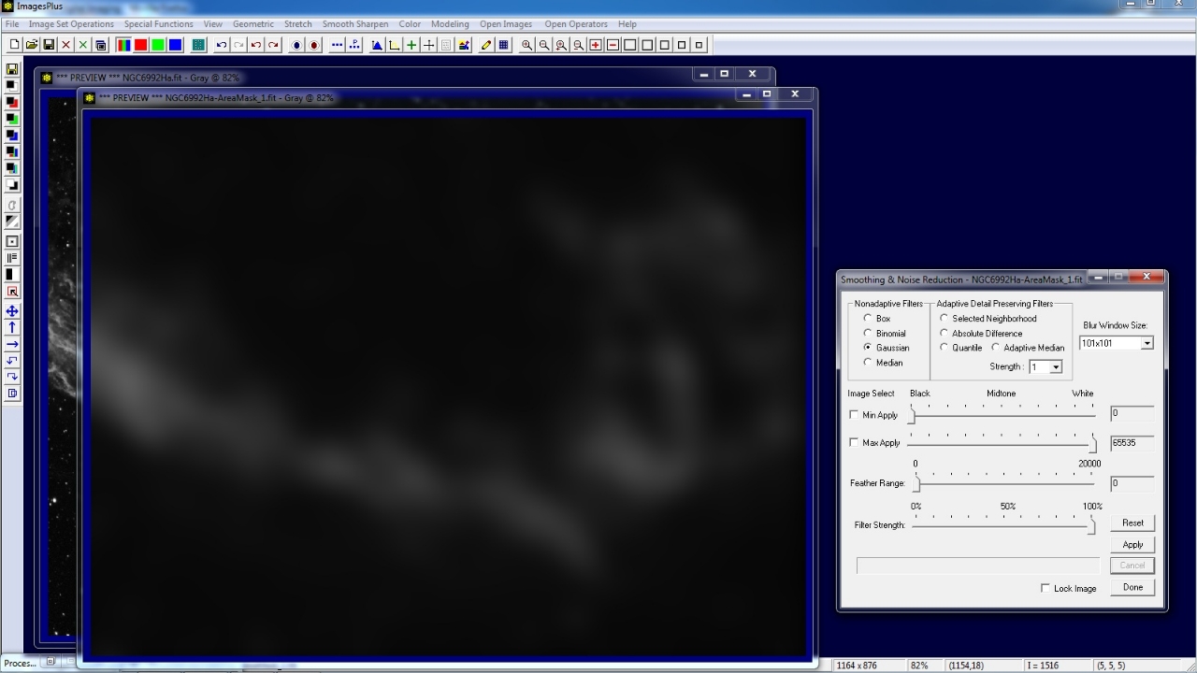Choose the Adaptive Median filter option
Screen dimensions: 1197x673
pyautogui.click(x=996, y=348)
